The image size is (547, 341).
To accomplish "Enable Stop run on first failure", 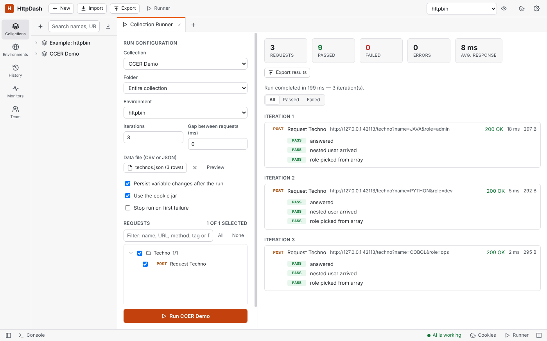I will tap(127, 208).
